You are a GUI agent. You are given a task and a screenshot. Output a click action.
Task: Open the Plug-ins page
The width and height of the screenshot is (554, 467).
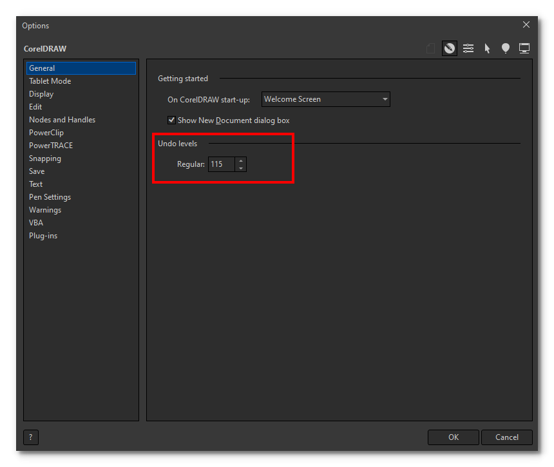pyautogui.click(x=81, y=236)
